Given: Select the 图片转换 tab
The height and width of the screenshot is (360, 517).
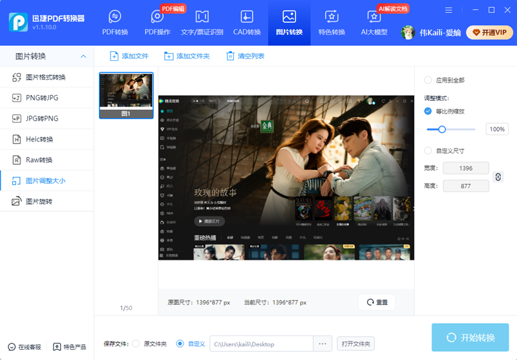Looking at the screenshot, I should click(x=289, y=23).
